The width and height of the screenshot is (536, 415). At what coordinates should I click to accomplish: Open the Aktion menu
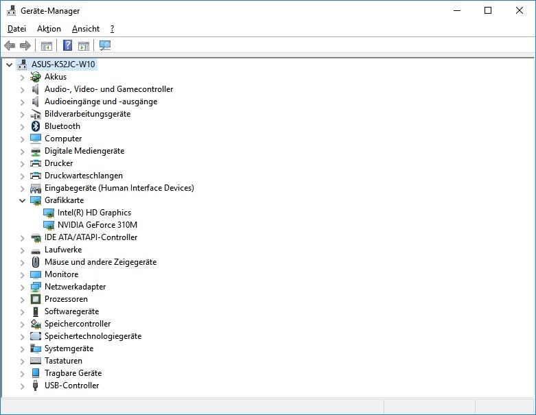click(49, 29)
